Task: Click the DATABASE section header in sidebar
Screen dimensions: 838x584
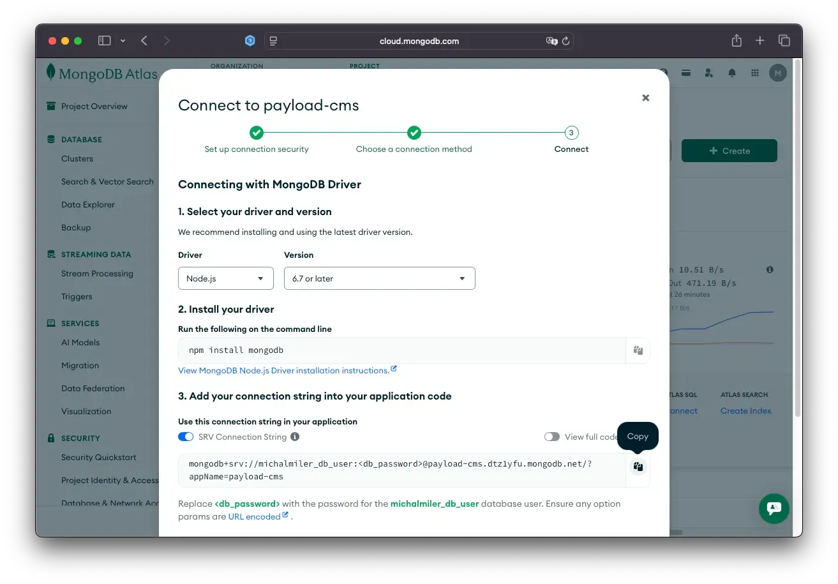Action: pyautogui.click(x=81, y=139)
